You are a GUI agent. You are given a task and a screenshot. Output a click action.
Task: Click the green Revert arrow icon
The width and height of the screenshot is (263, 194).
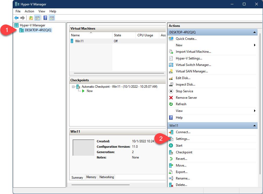click(x=171, y=159)
